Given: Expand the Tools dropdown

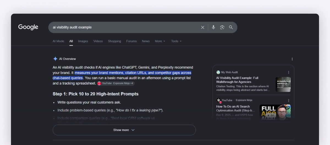Looking at the screenshot, I should point(176,41).
